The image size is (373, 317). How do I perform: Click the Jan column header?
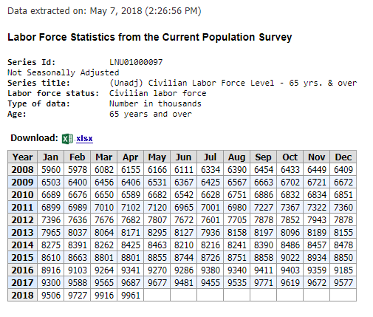pos(50,157)
